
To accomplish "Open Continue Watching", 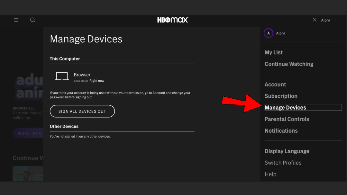I will pyautogui.click(x=289, y=64).
